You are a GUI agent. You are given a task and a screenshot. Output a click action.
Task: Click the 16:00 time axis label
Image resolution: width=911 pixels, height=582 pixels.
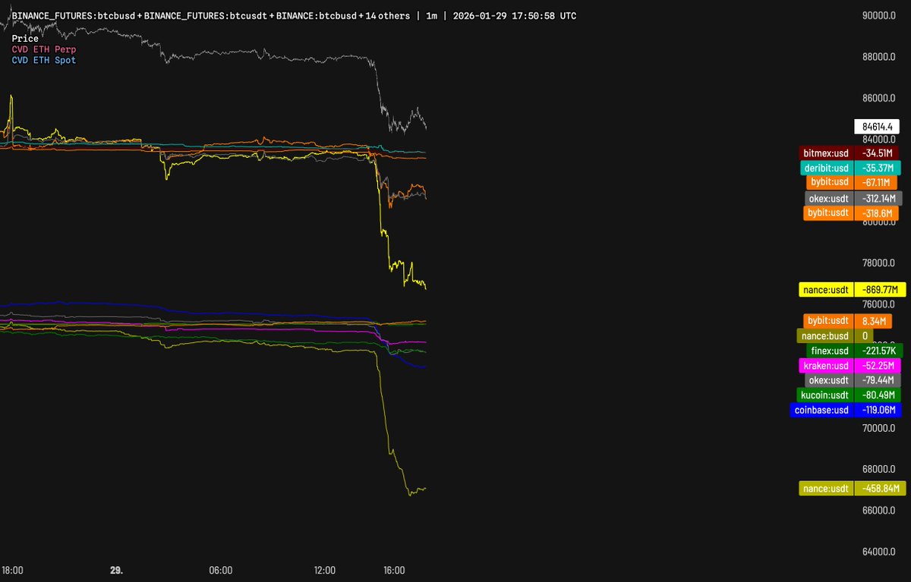[393, 570]
